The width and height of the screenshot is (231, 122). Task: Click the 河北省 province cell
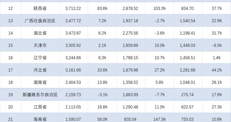40,70
